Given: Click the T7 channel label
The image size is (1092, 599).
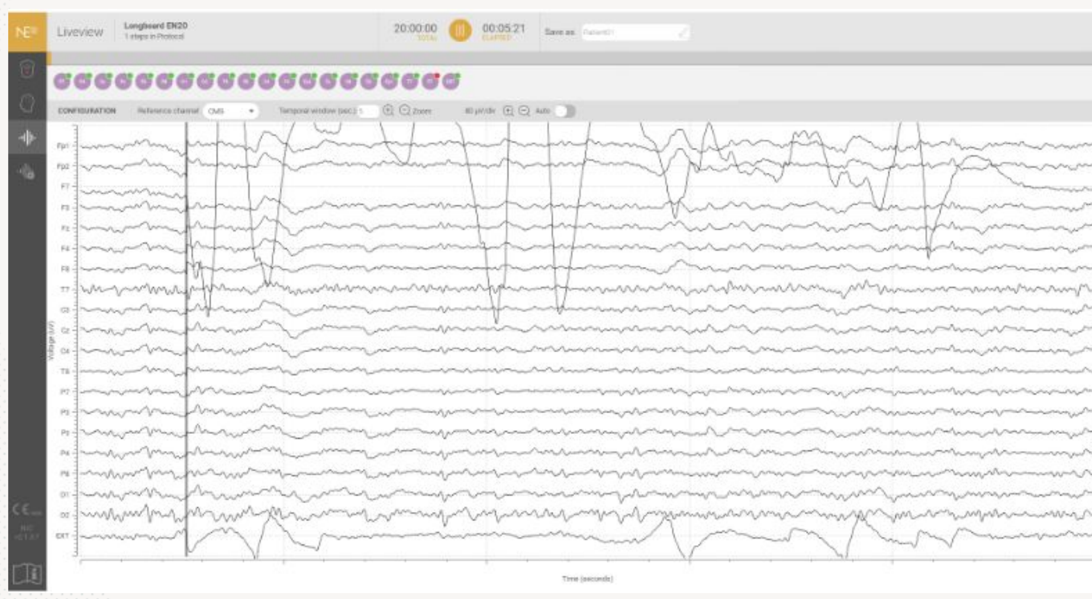Looking at the screenshot, I should pyautogui.click(x=65, y=289).
